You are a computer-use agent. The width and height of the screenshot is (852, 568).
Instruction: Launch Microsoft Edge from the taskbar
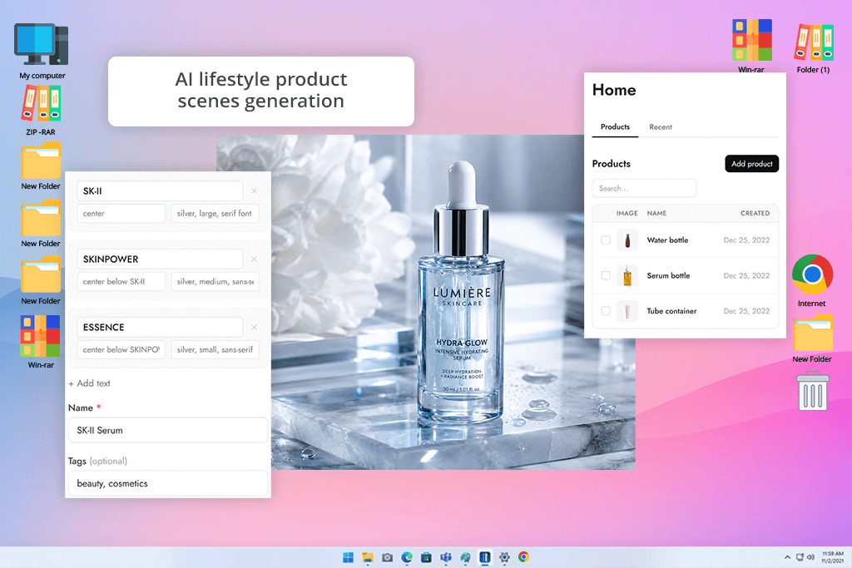pos(407,557)
